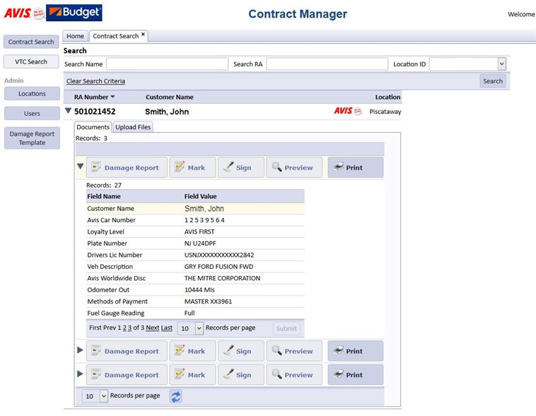Open Users admin page
The width and height of the screenshot is (536, 416).
(32, 113)
